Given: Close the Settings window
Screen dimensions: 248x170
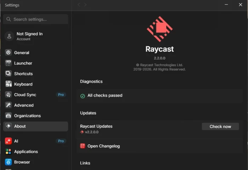Looking at the screenshot, I should [x=241, y=5].
